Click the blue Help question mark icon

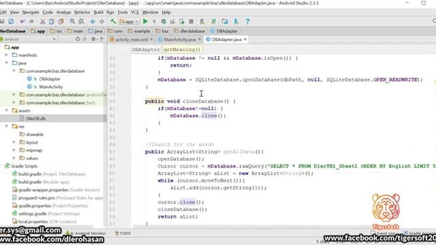click(x=247, y=21)
